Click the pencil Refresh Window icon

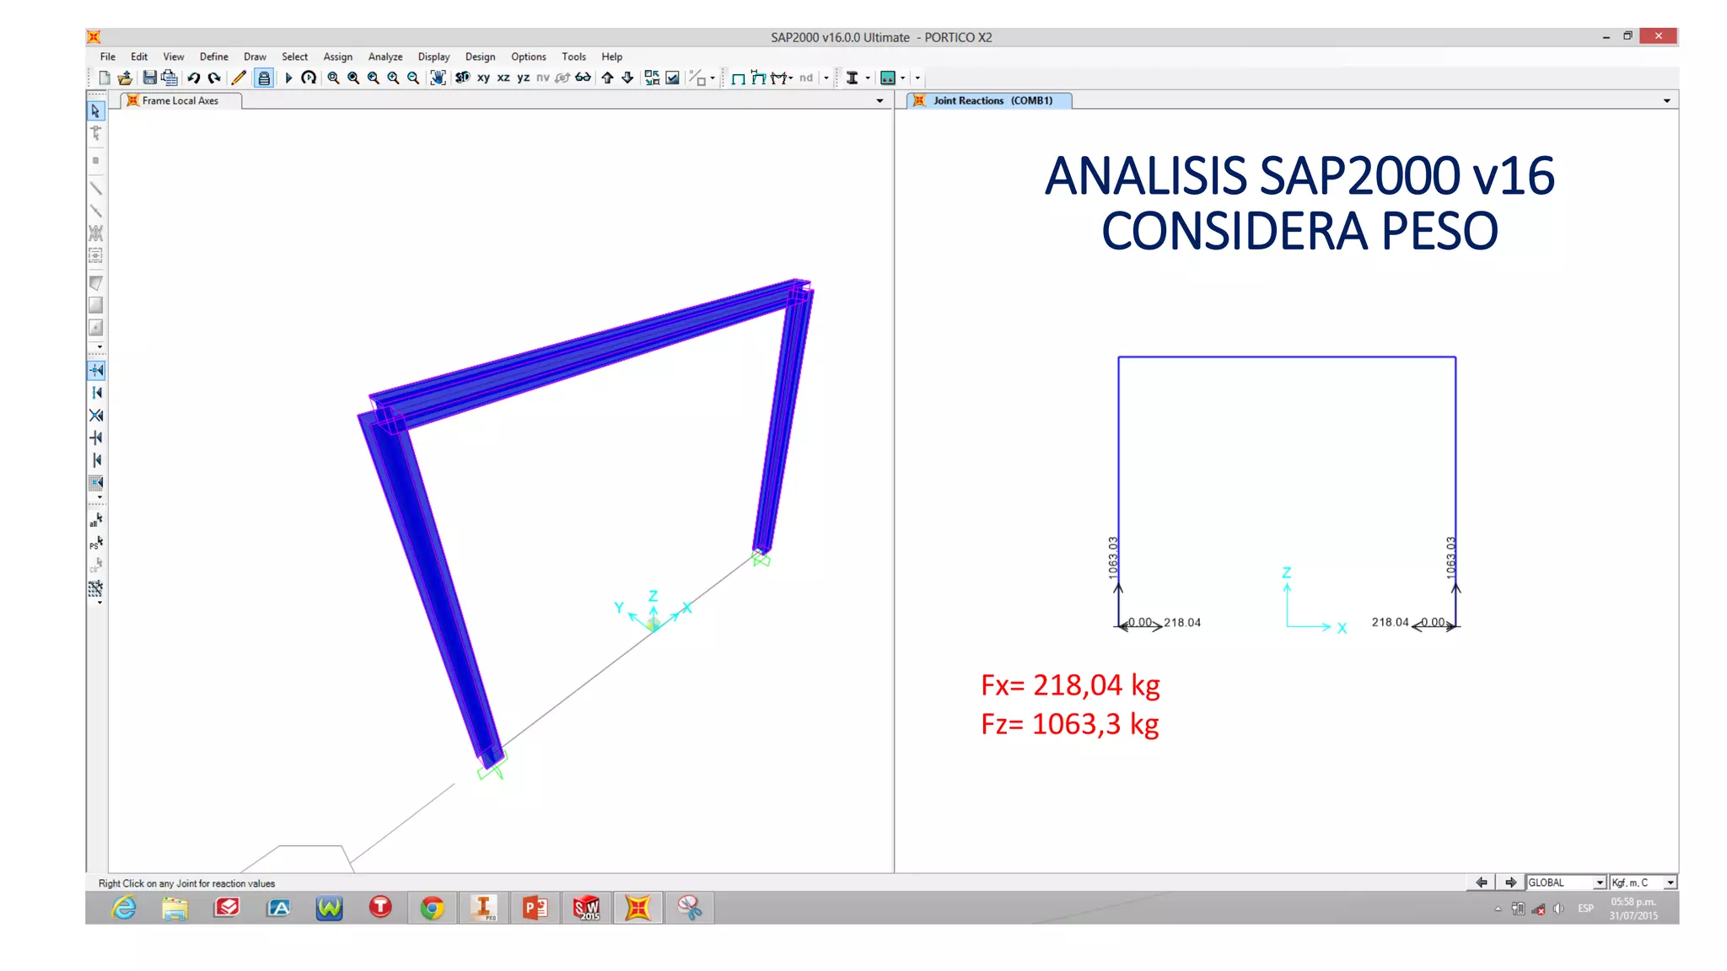(x=239, y=78)
